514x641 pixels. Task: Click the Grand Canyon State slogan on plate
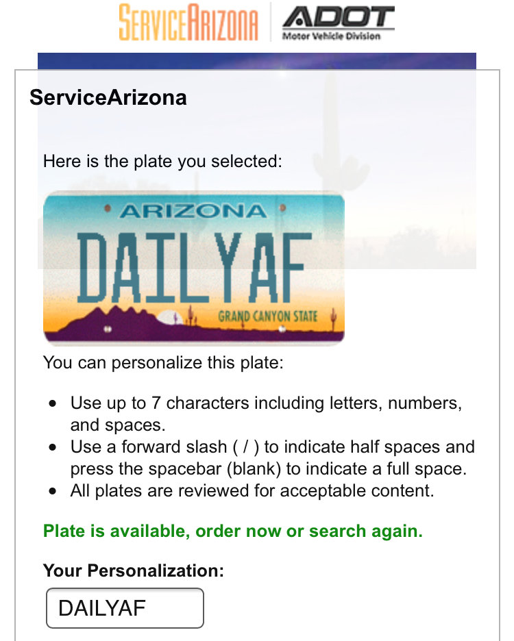pyautogui.click(x=268, y=316)
